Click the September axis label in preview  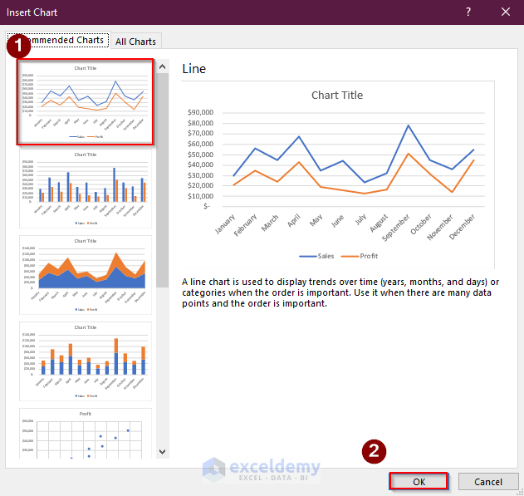(x=395, y=228)
